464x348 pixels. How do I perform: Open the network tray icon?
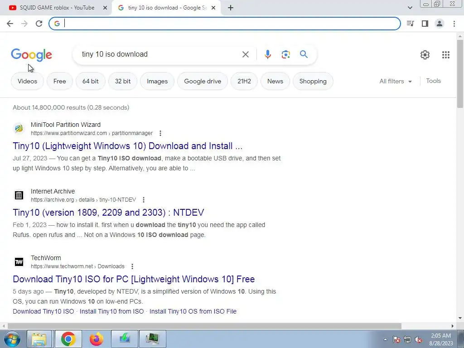point(407,340)
